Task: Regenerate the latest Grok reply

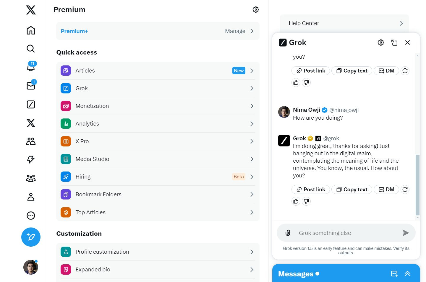Action: tap(405, 189)
